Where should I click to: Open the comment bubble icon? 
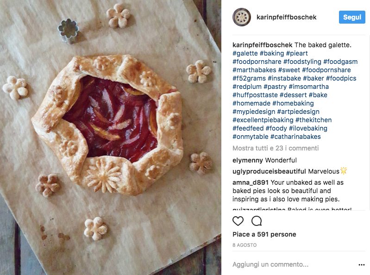click(257, 221)
